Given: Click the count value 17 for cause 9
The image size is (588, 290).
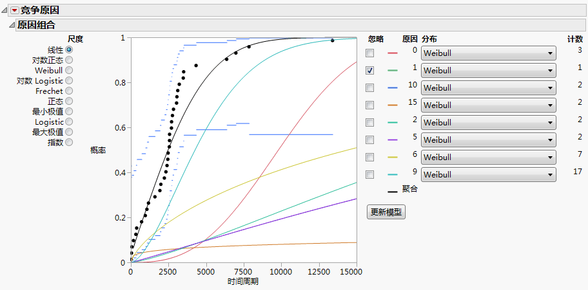Looking at the screenshot, I should coord(578,171).
